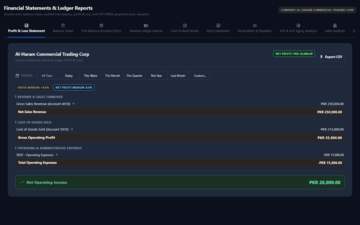Click the download icon in Export CSV
Screen dimensions: 360x225
tap(321, 57)
